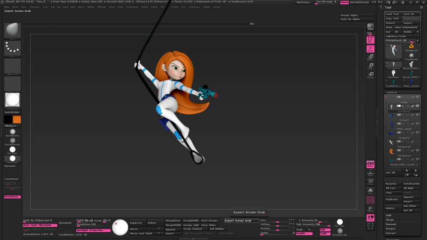The image size is (427, 240).
Task: Toggle visibility of the PolySphere4 subtool
Action: [x=417, y=150]
